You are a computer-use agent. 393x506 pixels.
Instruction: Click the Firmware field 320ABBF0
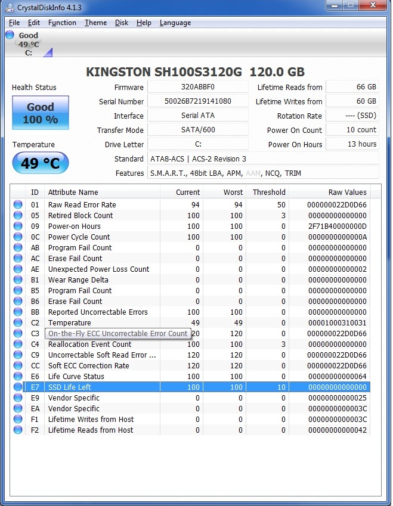coord(197,87)
